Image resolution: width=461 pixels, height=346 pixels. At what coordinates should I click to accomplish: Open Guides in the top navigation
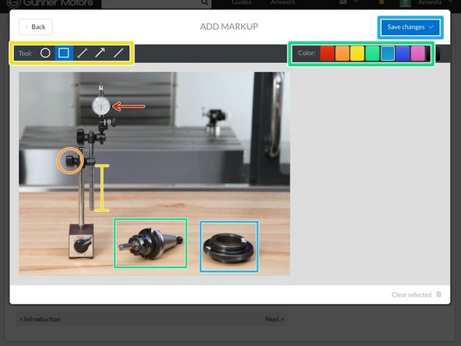[x=241, y=2]
